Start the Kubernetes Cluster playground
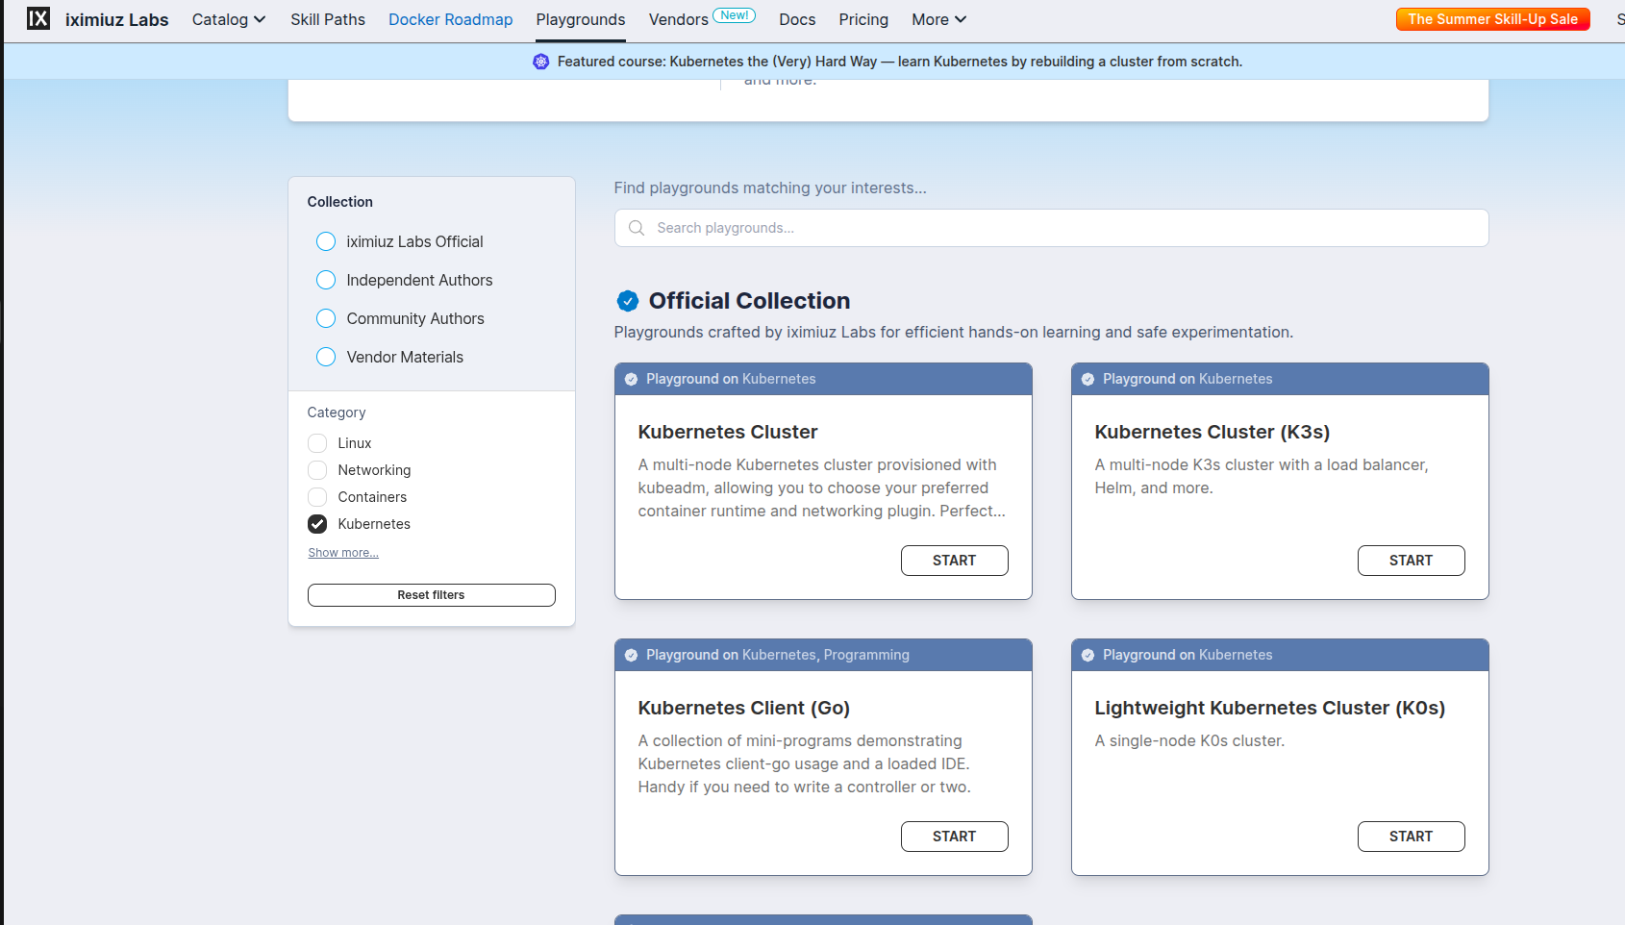Image resolution: width=1625 pixels, height=925 pixels. click(955, 561)
